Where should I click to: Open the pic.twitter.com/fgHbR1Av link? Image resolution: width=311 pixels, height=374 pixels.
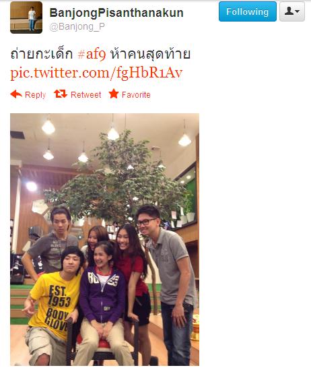click(x=96, y=73)
